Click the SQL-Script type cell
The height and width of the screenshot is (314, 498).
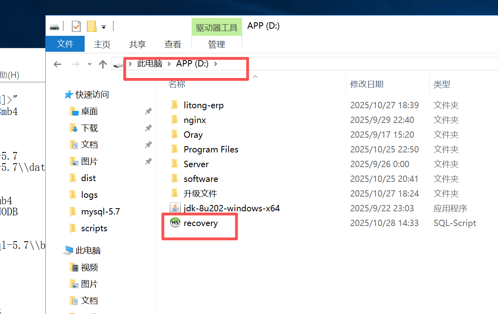pyautogui.click(x=455, y=223)
